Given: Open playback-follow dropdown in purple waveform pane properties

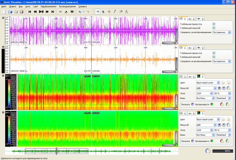Looking at the screenshot, I should point(222,32).
